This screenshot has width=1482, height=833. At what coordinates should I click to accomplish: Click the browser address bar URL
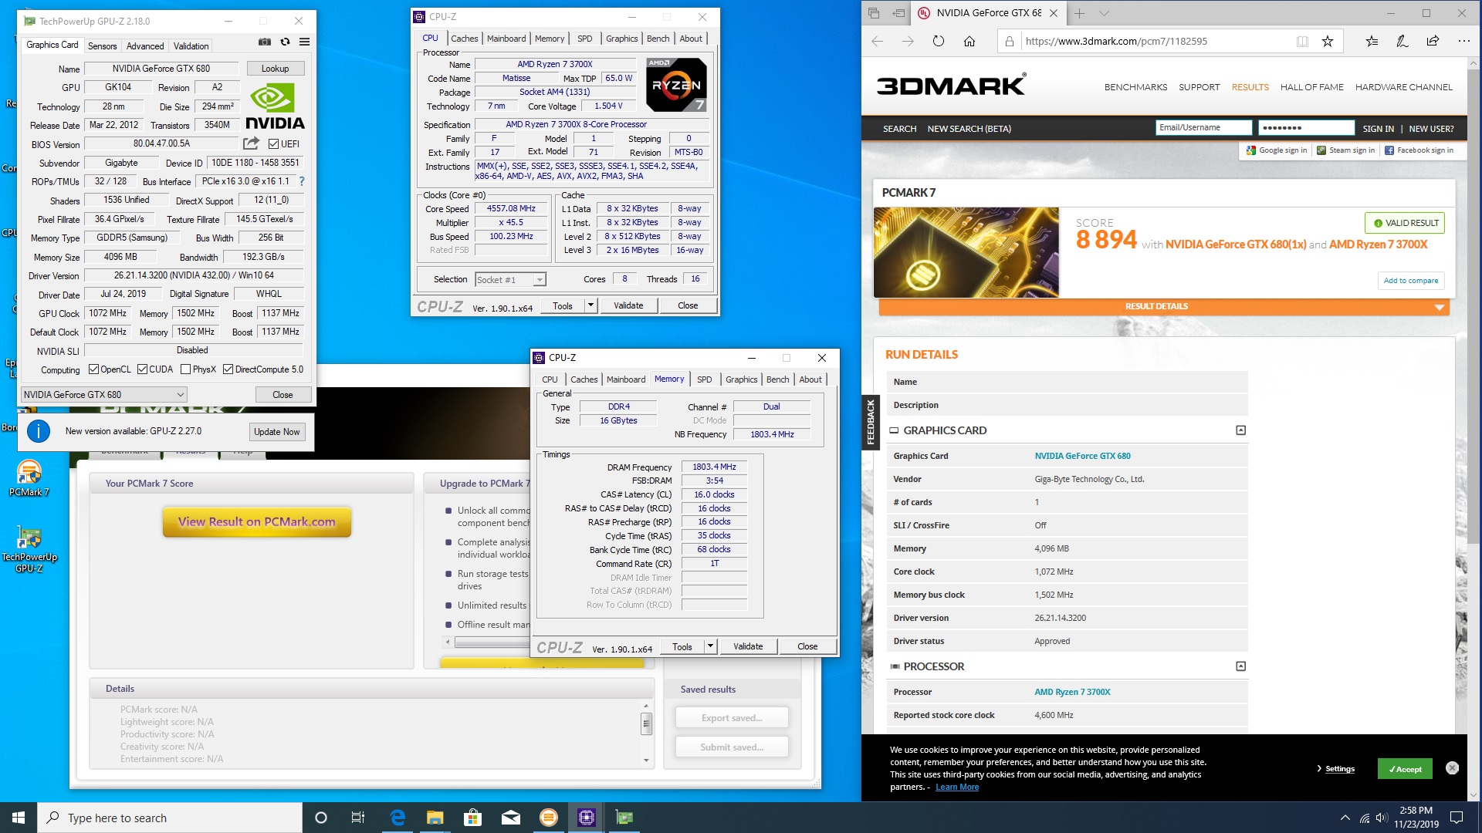pyautogui.click(x=1116, y=42)
